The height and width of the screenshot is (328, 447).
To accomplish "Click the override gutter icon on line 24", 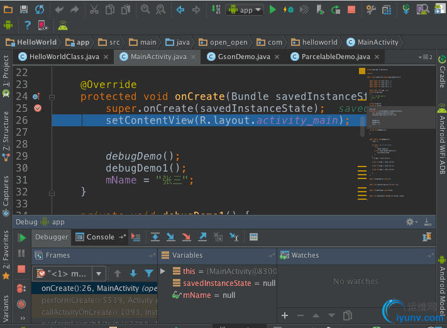I will point(36,96).
